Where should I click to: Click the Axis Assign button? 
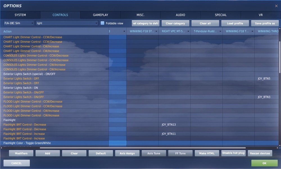click(127, 153)
